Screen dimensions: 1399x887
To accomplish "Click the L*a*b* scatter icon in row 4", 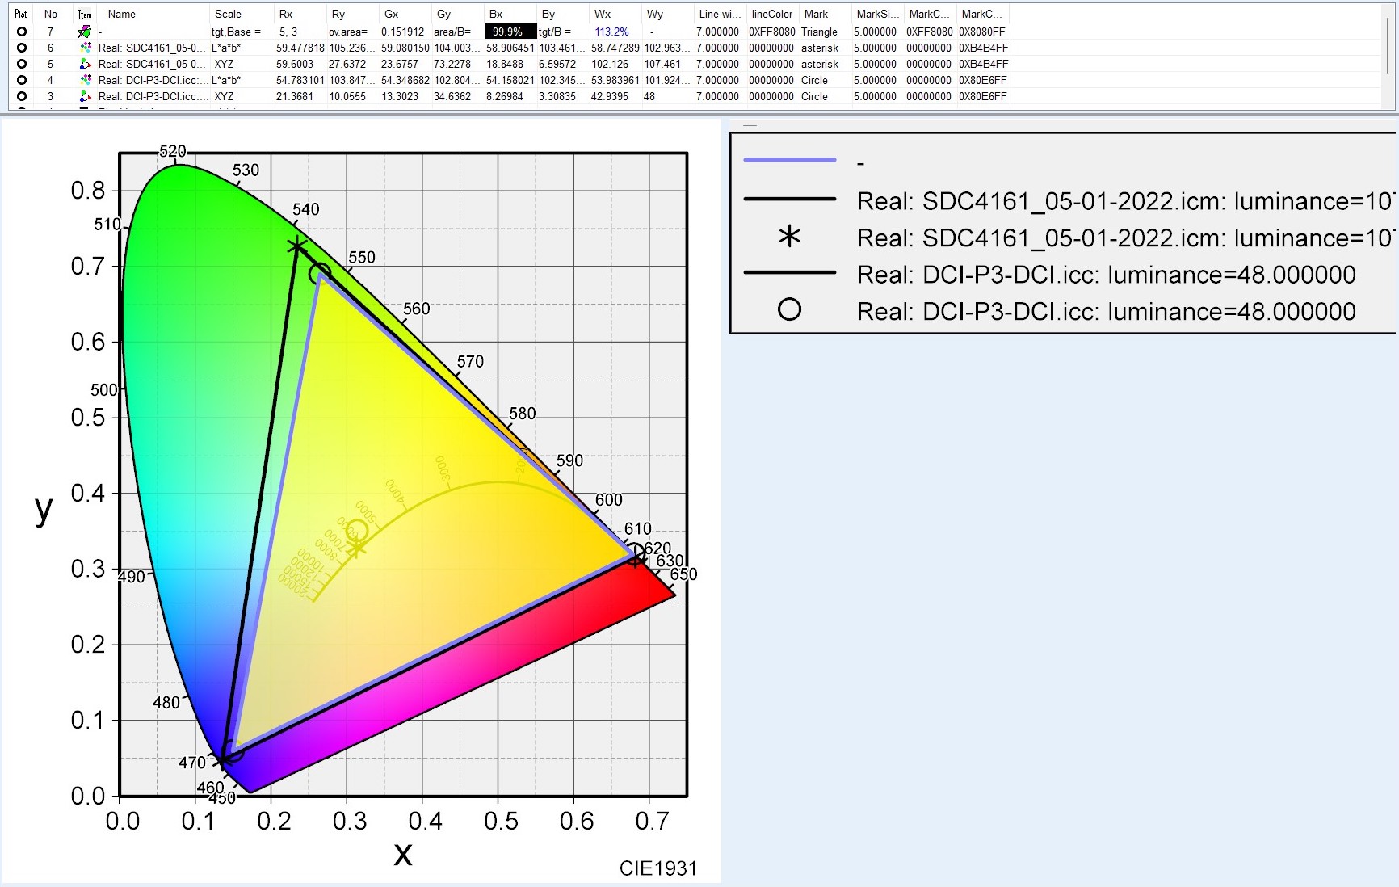I will point(85,80).
